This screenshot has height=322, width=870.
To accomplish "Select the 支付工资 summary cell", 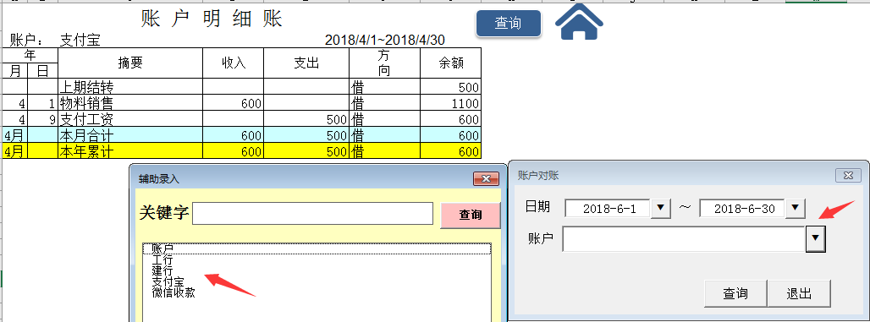I will [130, 118].
